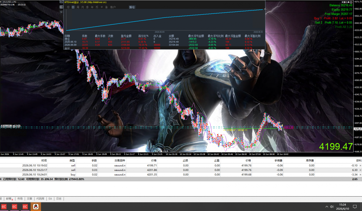Close the sell order opened at 10:23:17
Image resolution: width=362 pixels, height=211 pixels.
point(360,170)
